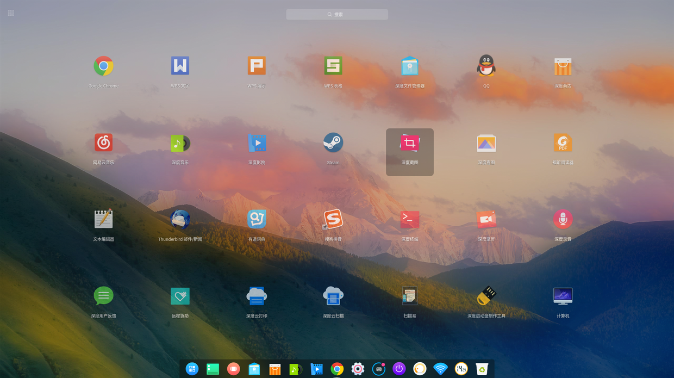
Task: Open the multitasking view dock icon
Action: tap(233, 369)
